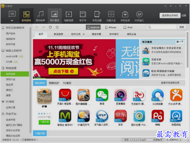Image resolution: width=190 pixels, height=143 pixels.
Task: Click 换一下 to refresh daily picks
Action: pyautogui.click(x=180, y=42)
